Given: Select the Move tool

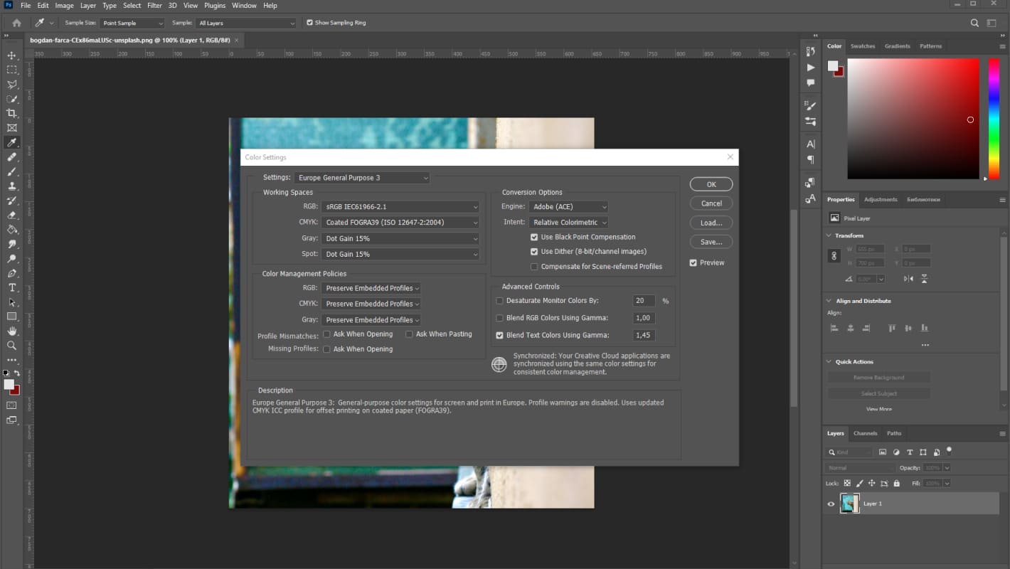Looking at the screenshot, I should click(11, 55).
